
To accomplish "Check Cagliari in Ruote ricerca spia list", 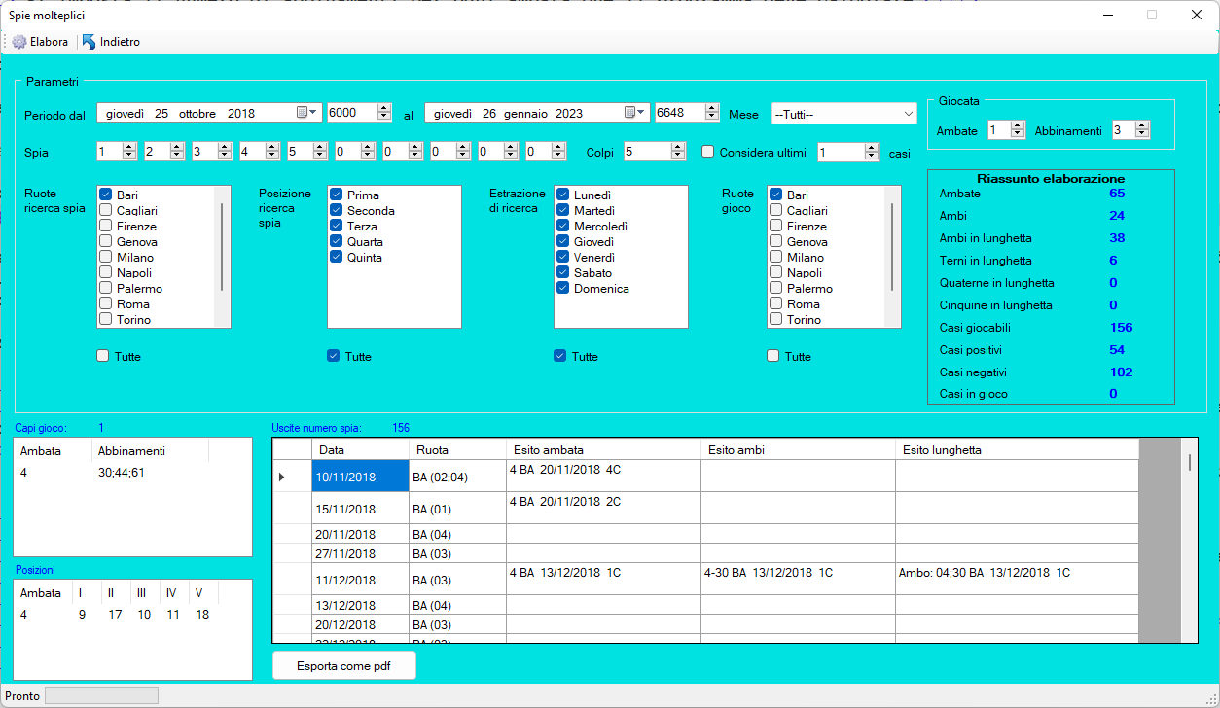I will coord(106,210).
